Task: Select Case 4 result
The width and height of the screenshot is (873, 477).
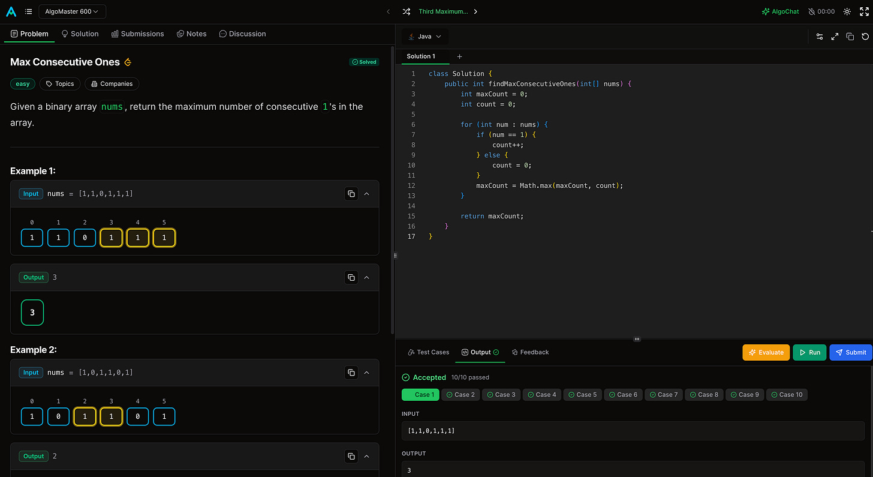Action: [x=542, y=395]
